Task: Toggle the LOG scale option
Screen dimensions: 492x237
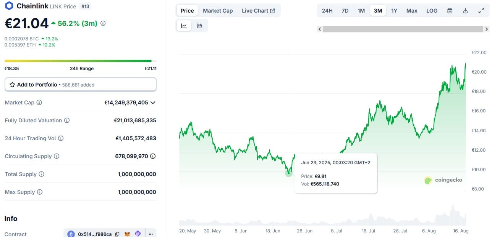Action: pyautogui.click(x=432, y=11)
